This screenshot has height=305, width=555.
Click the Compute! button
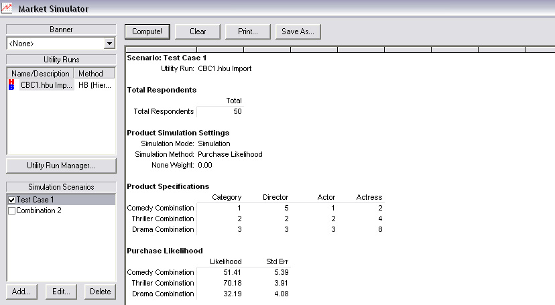pyautogui.click(x=147, y=32)
